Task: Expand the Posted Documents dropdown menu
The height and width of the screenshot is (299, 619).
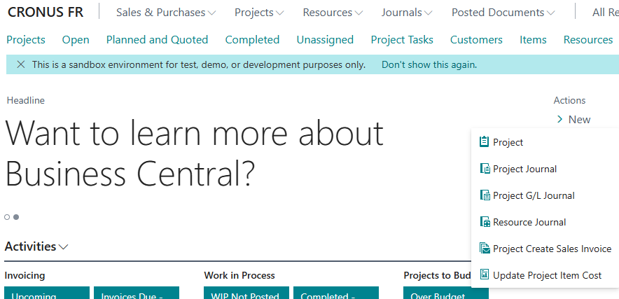Action: pos(503,13)
